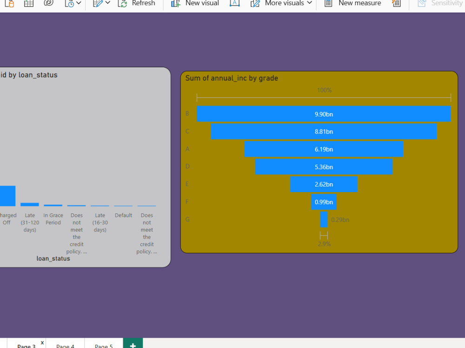
Task: Select the grade B funnel bar 9.90bn
Action: click(x=324, y=114)
